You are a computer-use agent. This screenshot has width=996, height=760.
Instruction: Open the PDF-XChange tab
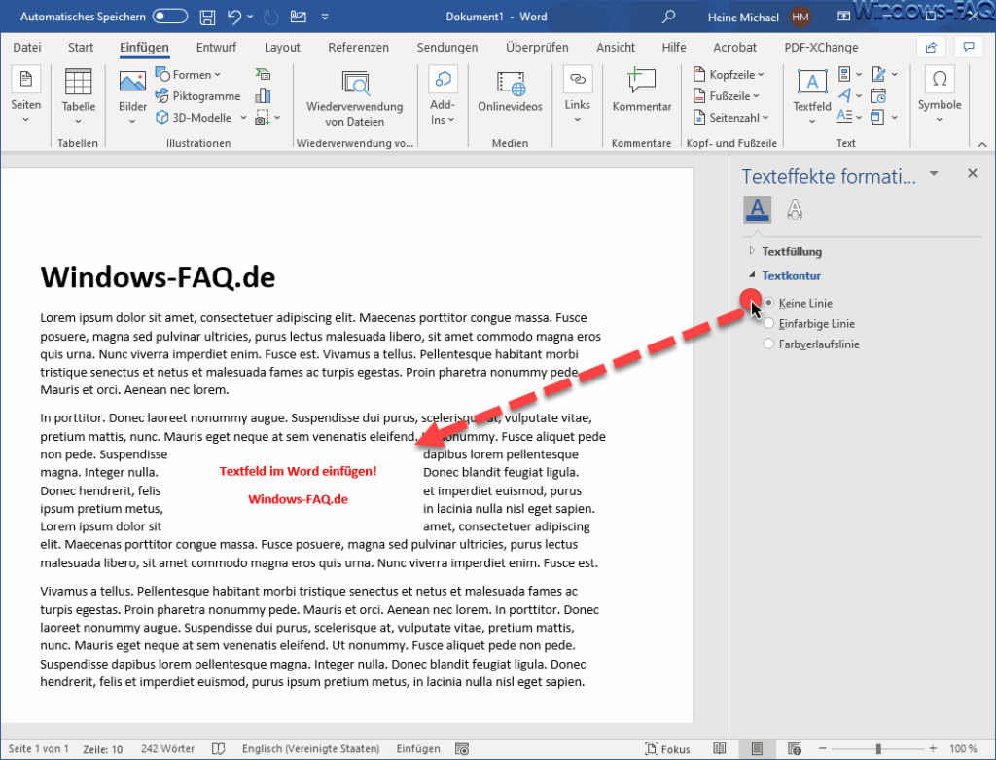821,47
